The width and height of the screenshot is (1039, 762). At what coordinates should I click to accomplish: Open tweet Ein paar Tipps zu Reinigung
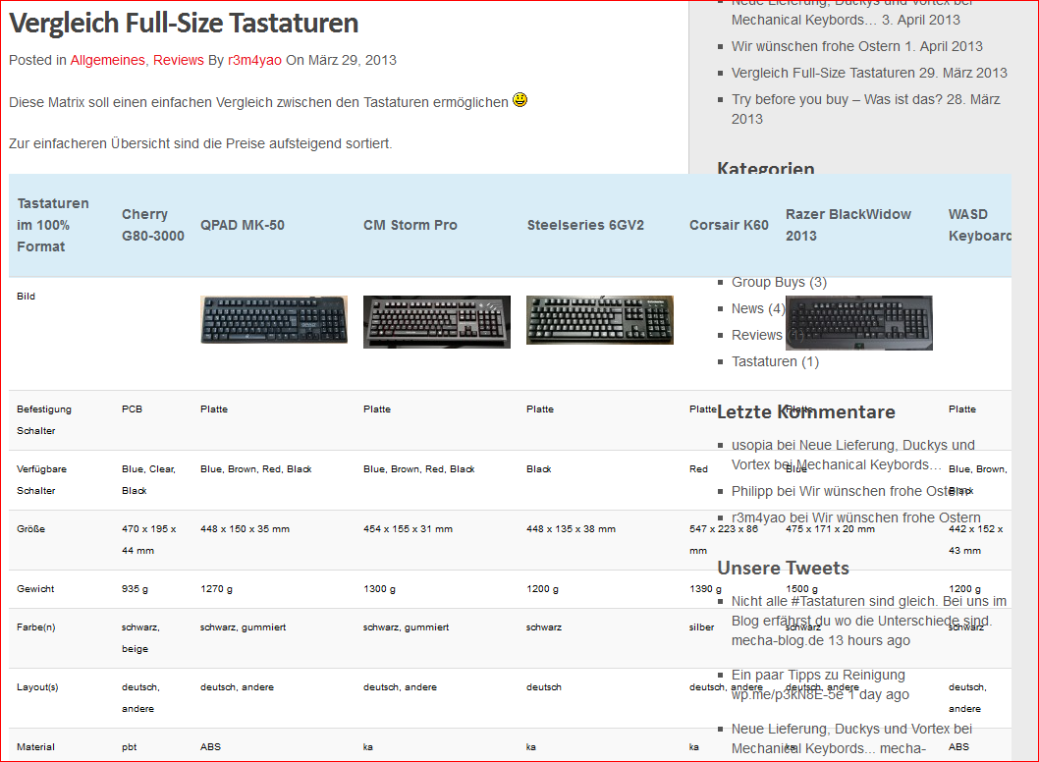tap(820, 684)
